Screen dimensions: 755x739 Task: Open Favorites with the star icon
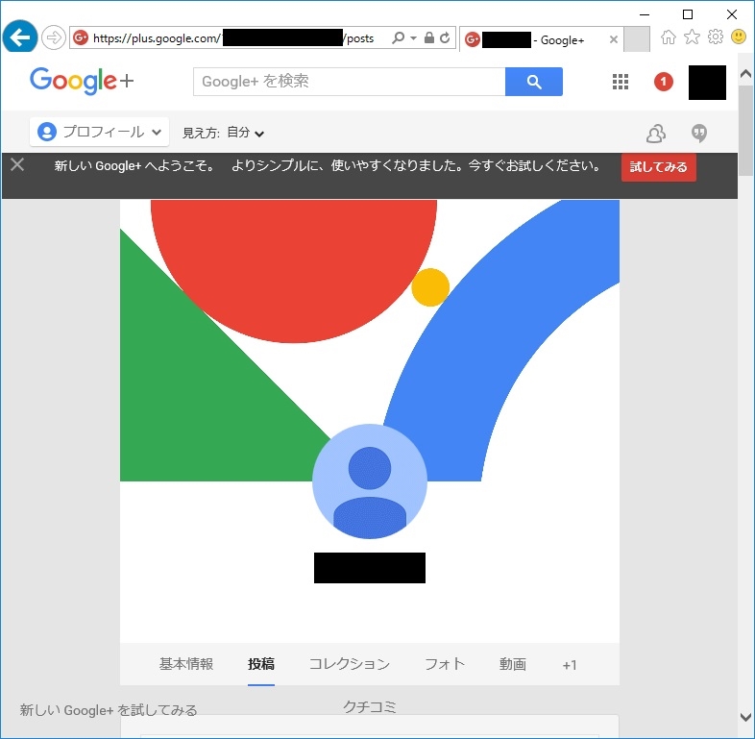[x=692, y=37]
